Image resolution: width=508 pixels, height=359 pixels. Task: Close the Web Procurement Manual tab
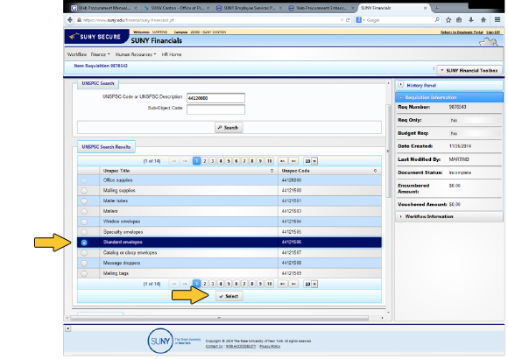click(x=136, y=8)
